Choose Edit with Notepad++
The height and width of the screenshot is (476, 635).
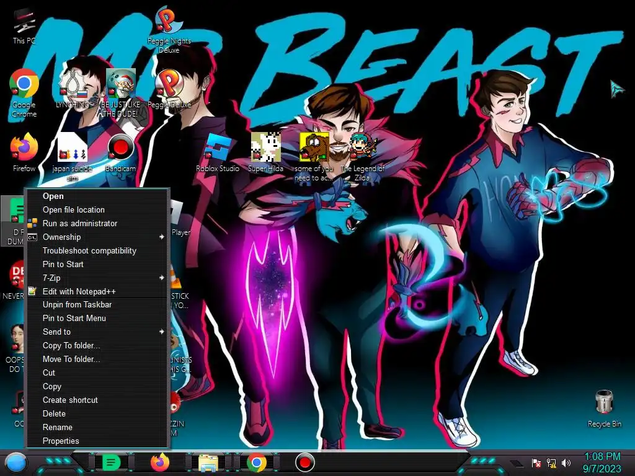97,291
